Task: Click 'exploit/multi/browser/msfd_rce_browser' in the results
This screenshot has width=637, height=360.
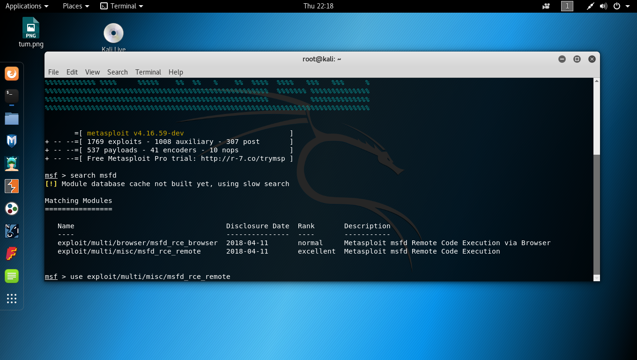Action: tap(138, 243)
